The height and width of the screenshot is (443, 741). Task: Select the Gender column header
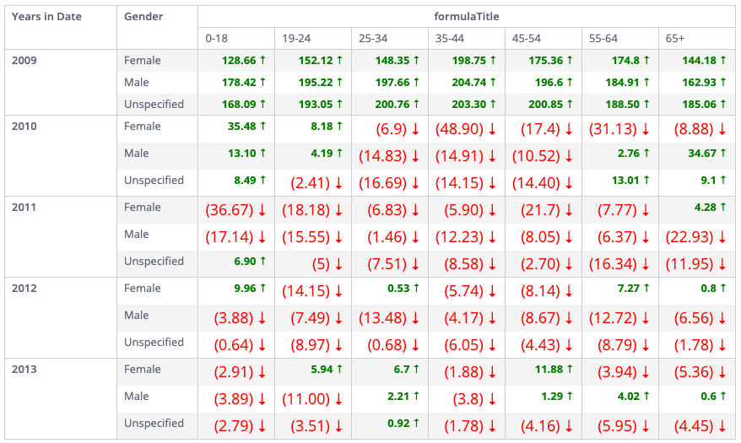[x=143, y=16]
